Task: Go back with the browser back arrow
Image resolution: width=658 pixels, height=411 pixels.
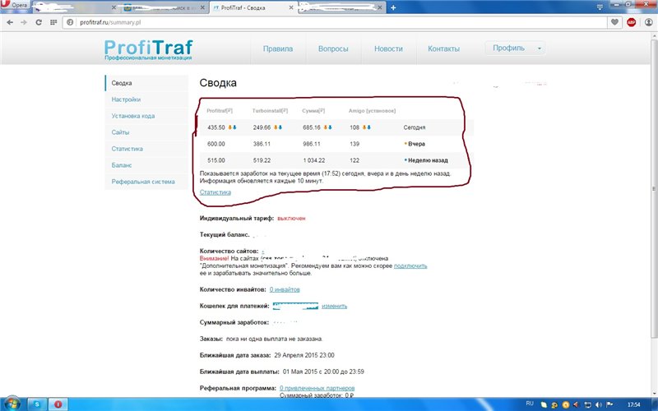Action: point(10,22)
